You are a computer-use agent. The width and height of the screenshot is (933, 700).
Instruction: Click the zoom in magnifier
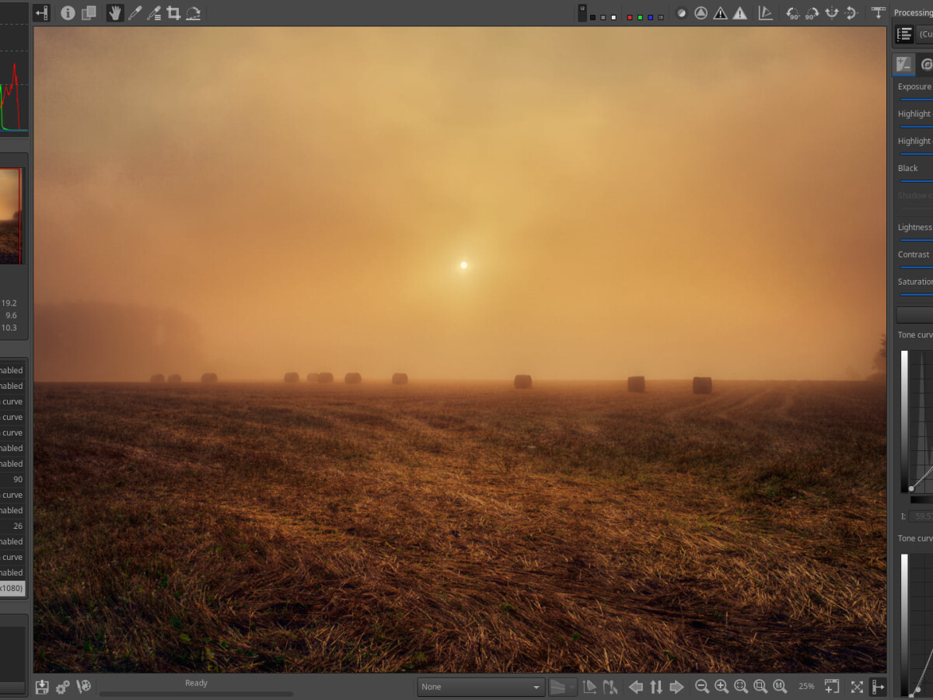tap(722, 687)
